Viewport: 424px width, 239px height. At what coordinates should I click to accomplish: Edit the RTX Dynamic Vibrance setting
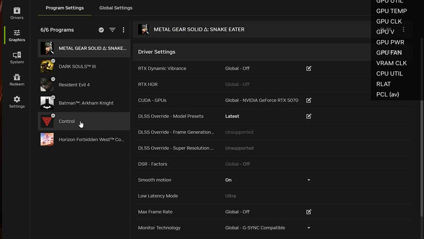coord(309,68)
